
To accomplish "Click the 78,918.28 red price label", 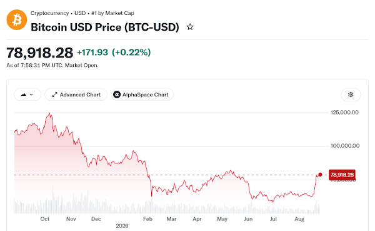I will 342,175.
